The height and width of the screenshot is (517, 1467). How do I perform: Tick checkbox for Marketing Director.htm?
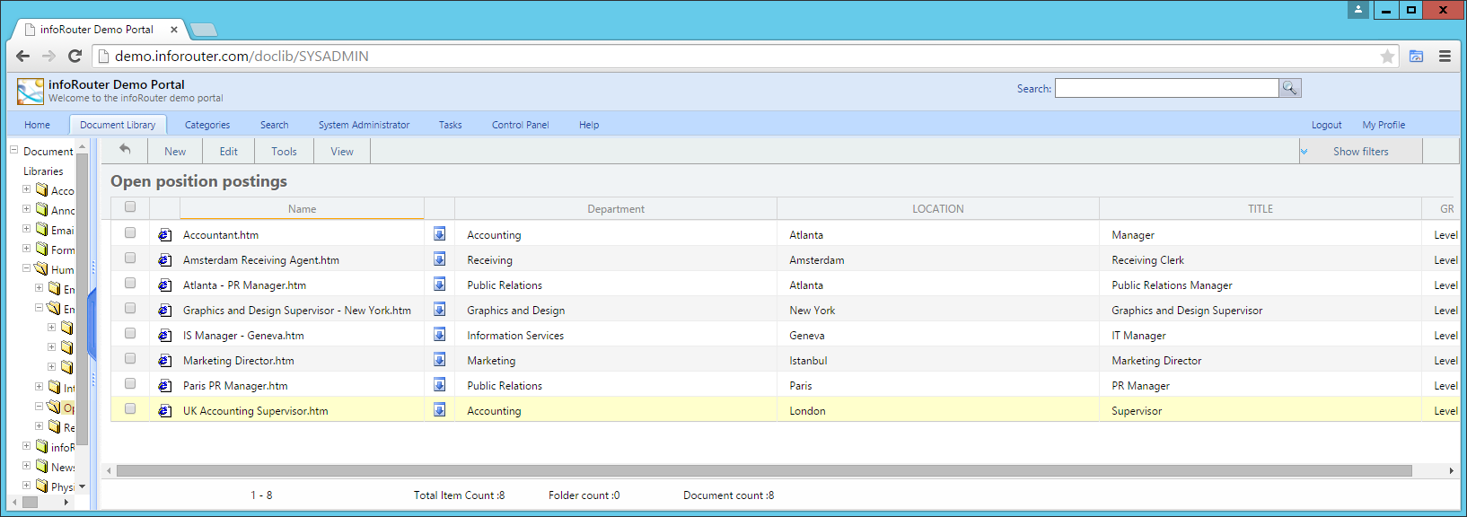click(130, 359)
